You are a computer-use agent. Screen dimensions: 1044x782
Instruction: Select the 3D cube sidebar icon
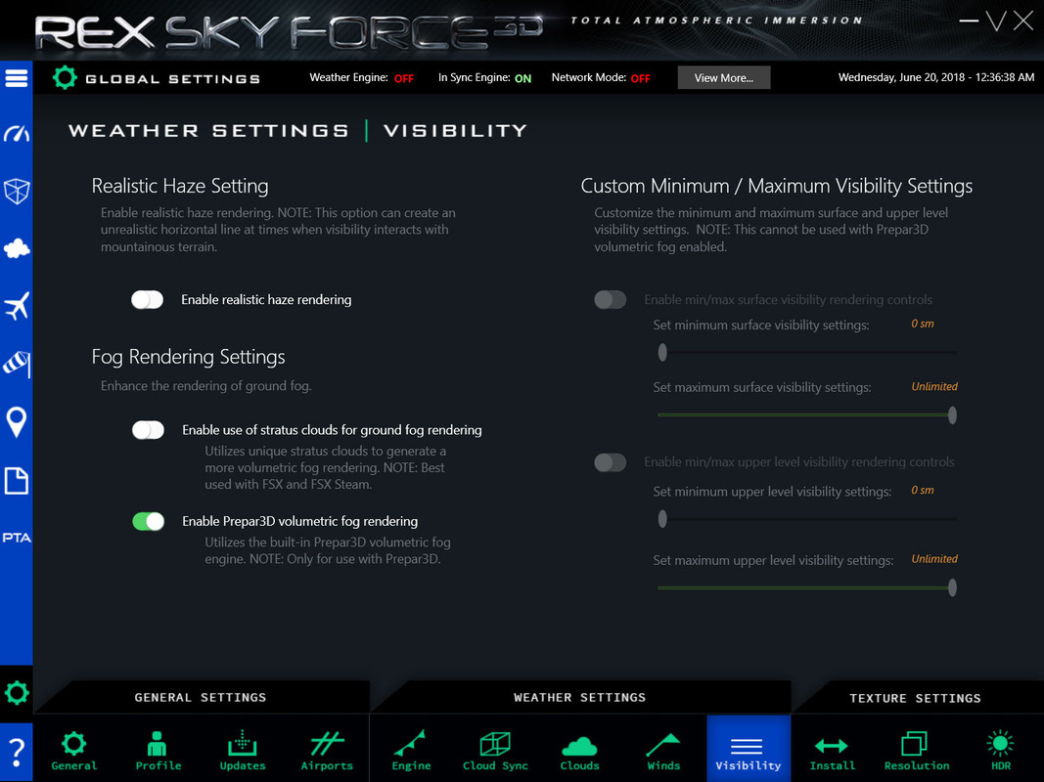point(16,192)
